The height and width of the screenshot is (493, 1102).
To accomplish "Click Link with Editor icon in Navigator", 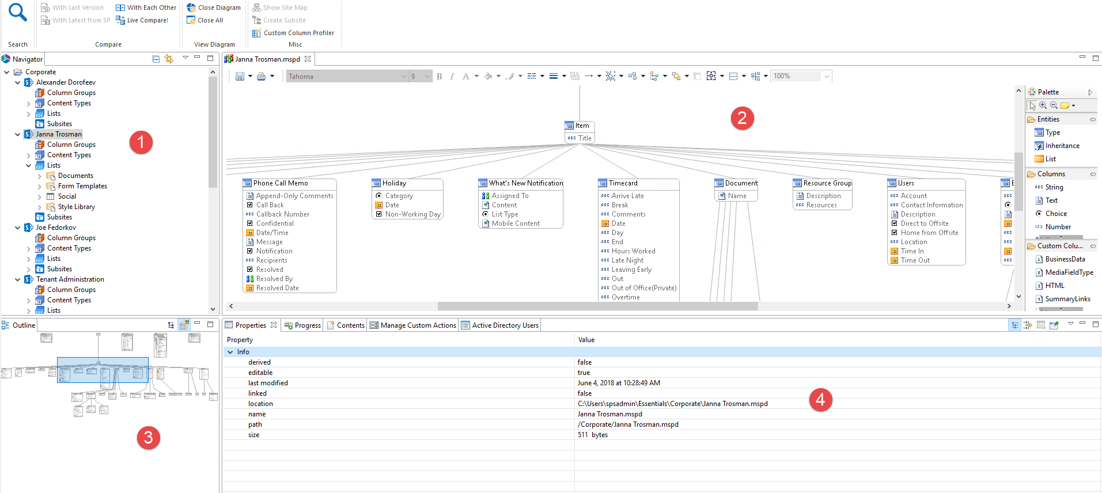I will (x=169, y=59).
